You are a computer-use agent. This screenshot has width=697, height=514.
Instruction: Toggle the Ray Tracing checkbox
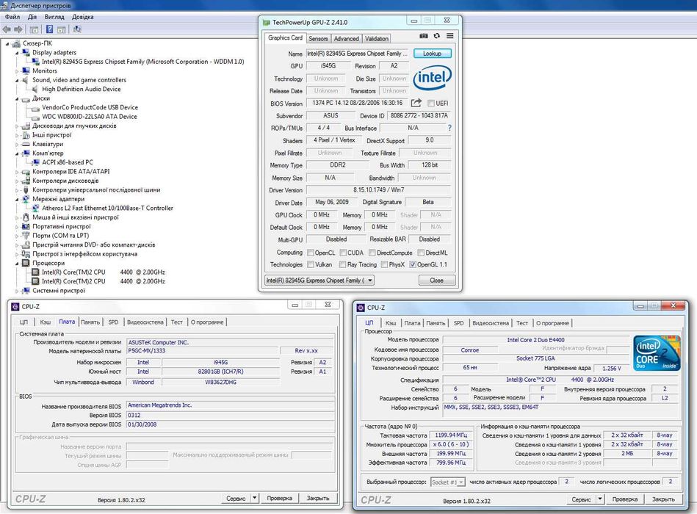coord(343,264)
